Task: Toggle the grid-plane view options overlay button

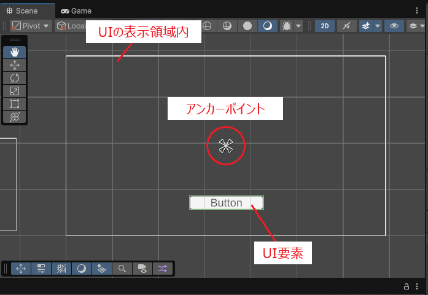Action: [x=102, y=269]
